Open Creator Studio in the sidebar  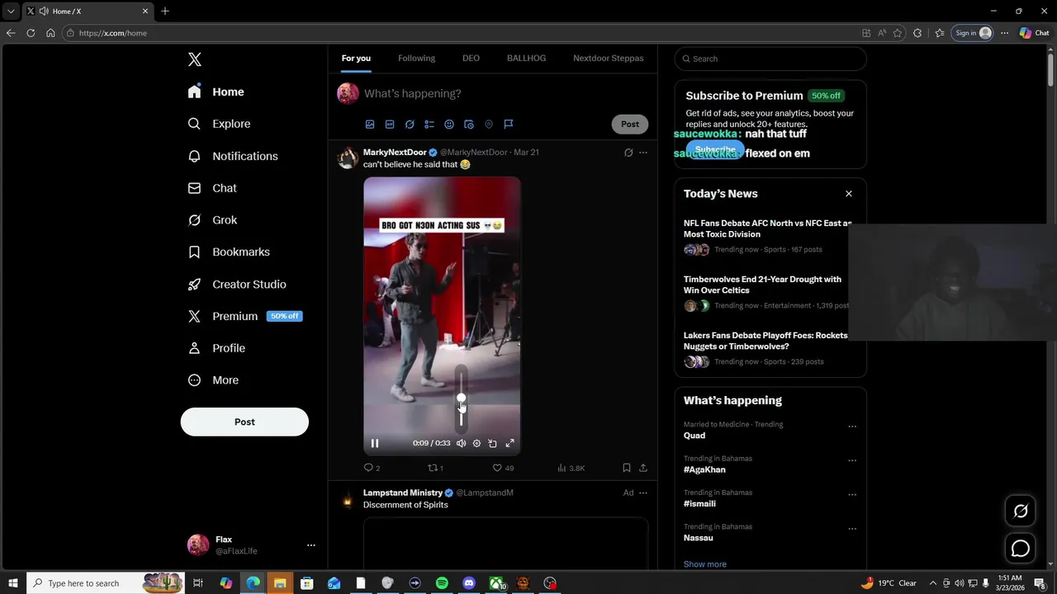[238, 284]
